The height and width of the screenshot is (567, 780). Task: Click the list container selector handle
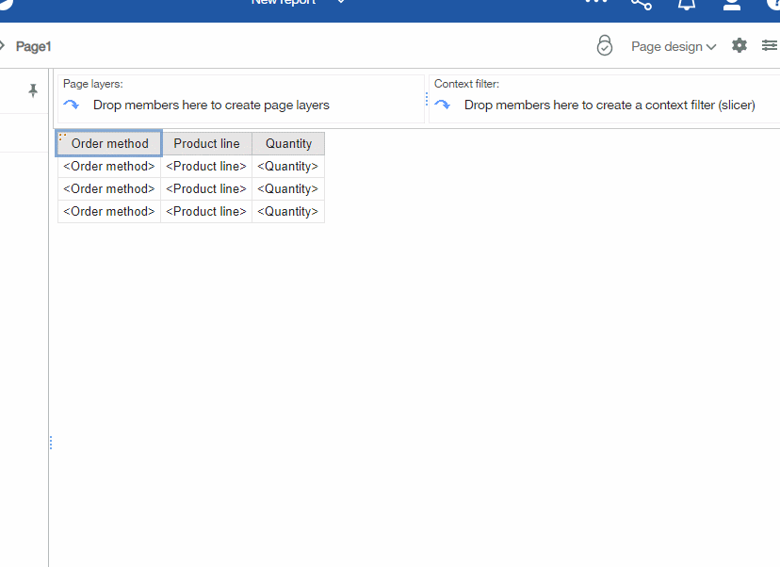click(x=62, y=137)
